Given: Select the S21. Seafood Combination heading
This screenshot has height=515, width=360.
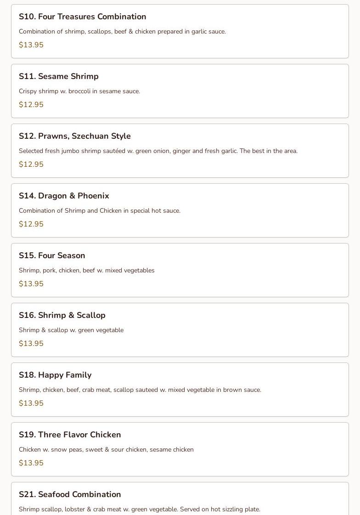Looking at the screenshot, I should (70, 494).
